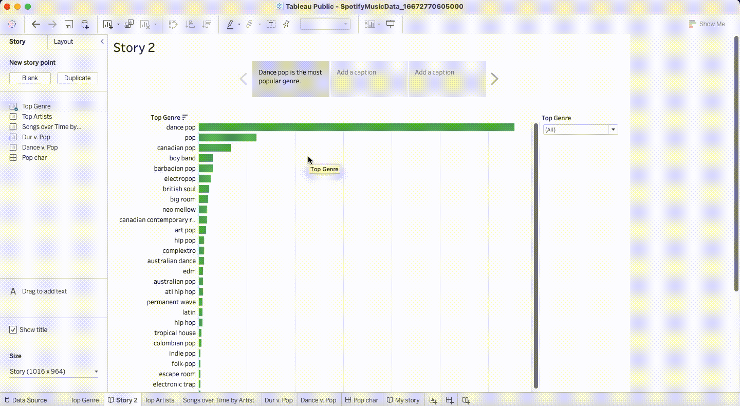Viewport: 740px width, 406px height.
Task: Open the Tableau start page logo icon
Action: pyautogui.click(x=12, y=24)
